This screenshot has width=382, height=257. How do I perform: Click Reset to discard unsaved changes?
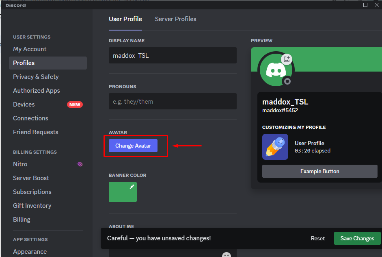tap(318, 238)
